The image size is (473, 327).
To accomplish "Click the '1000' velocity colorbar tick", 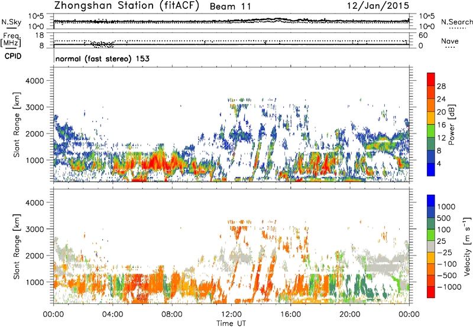I will (x=446, y=207).
